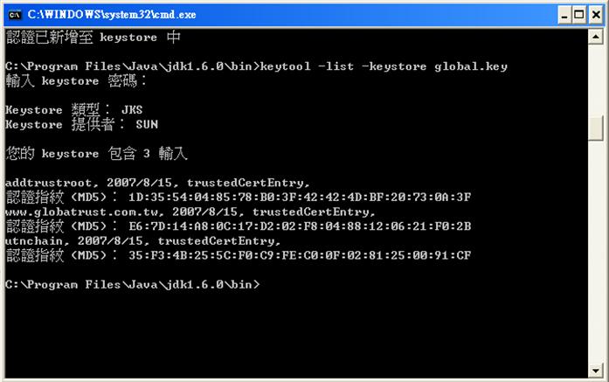Click the scrollbar track below the thumb
609x382 pixels.
click(x=595, y=252)
